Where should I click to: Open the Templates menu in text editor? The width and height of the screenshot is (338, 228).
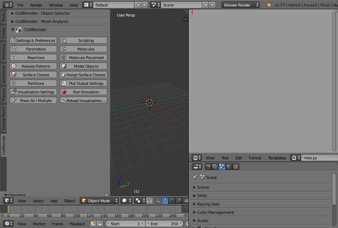coord(277,158)
